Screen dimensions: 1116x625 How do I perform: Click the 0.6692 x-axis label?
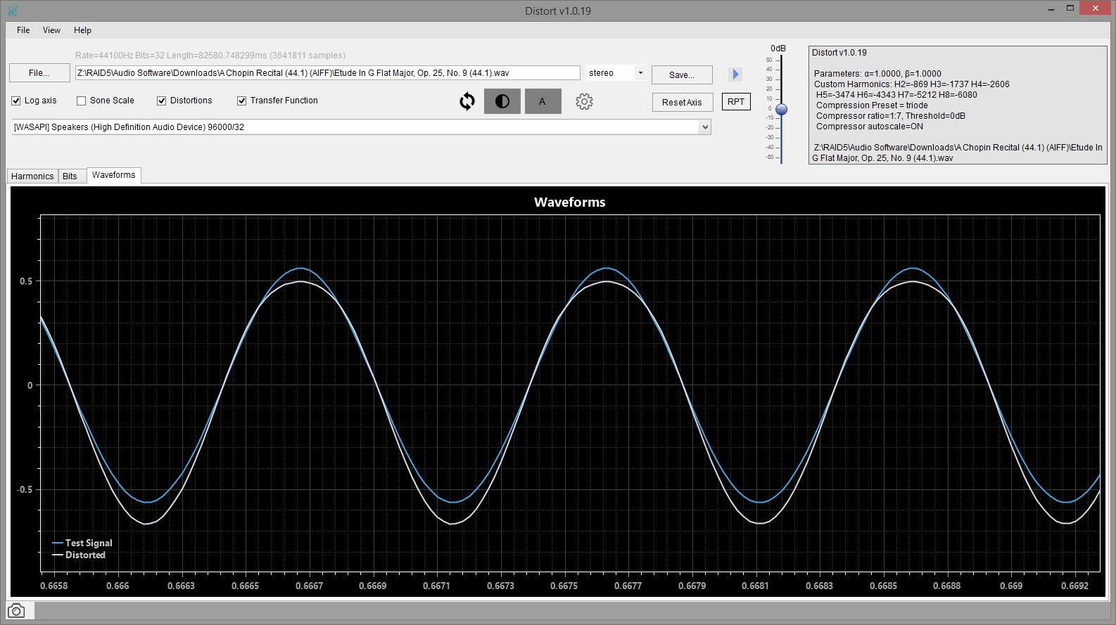1074,586
